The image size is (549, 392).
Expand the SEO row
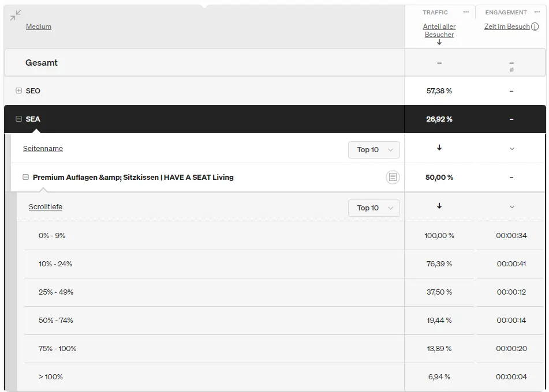click(x=18, y=91)
